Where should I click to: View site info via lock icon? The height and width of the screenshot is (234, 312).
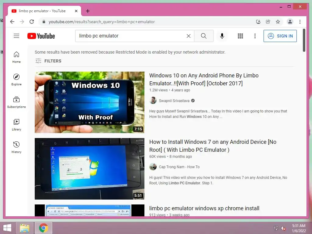pos(44,22)
